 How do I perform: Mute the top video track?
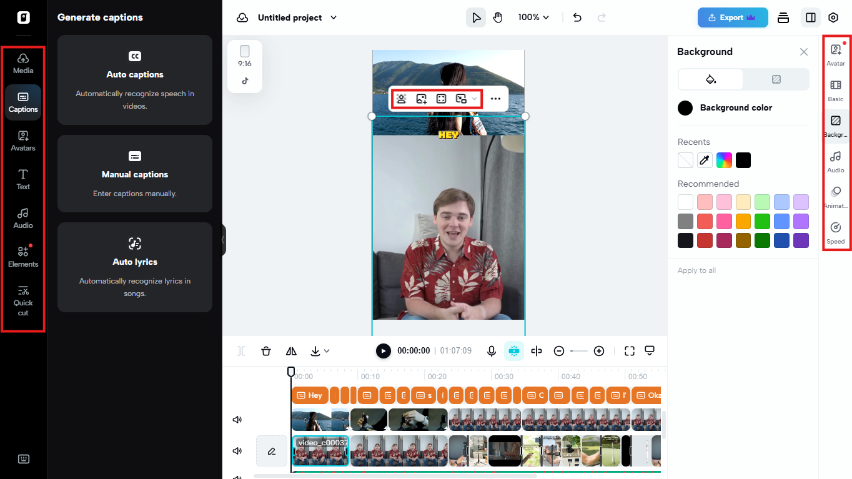[237, 420]
